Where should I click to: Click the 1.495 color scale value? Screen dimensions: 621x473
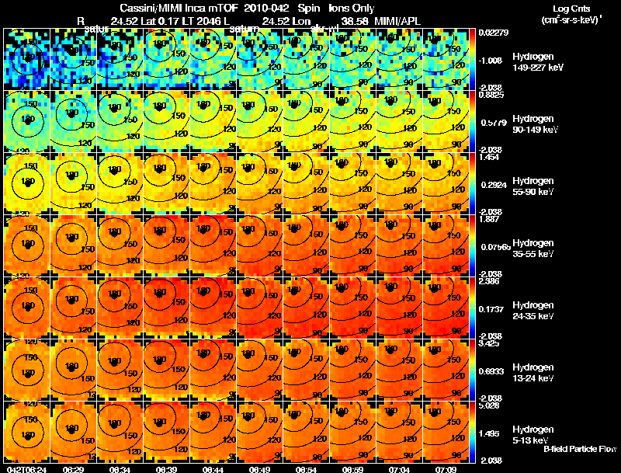tap(491, 434)
